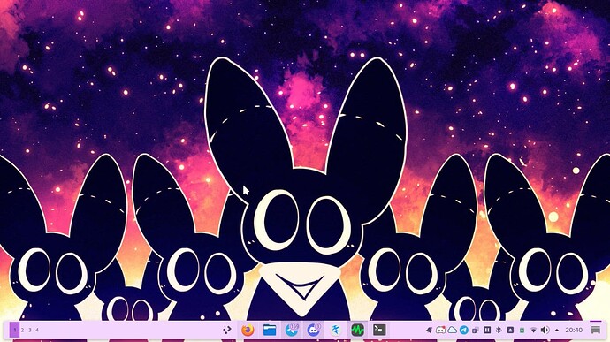Open the Discord taskbar app icon
Screen dimensions: 610x342
[314, 330]
